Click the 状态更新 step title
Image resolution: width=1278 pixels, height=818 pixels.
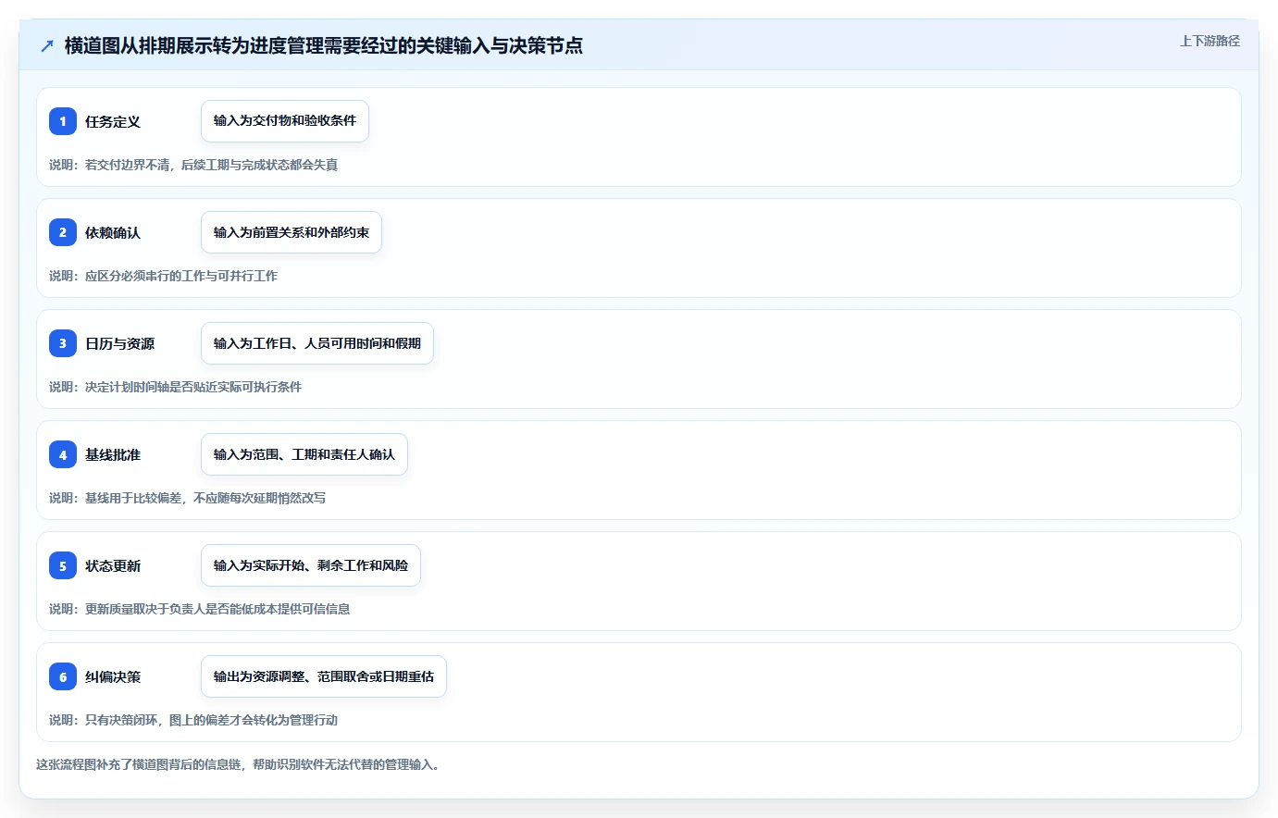point(113,565)
